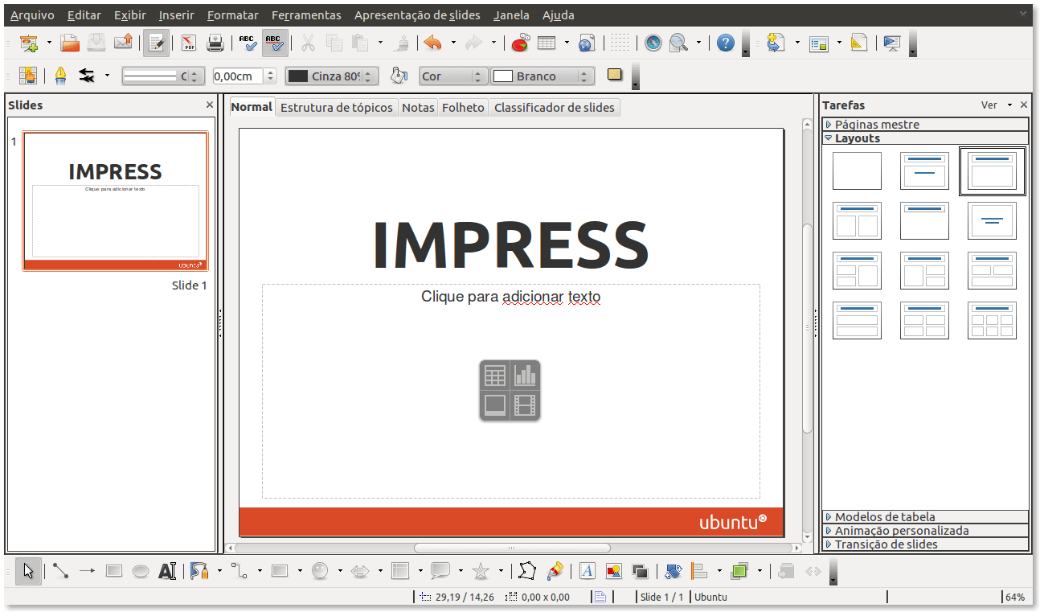Export directly as PDF
The image size is (1040, 612).
[189, 43]
